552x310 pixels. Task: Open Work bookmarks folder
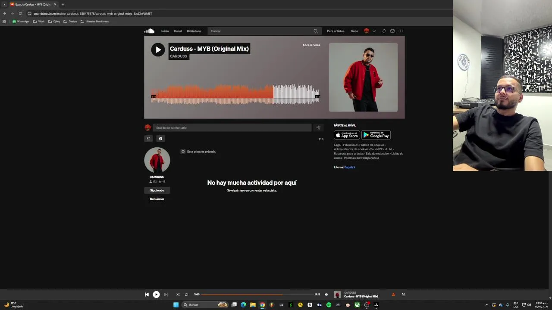39,22
